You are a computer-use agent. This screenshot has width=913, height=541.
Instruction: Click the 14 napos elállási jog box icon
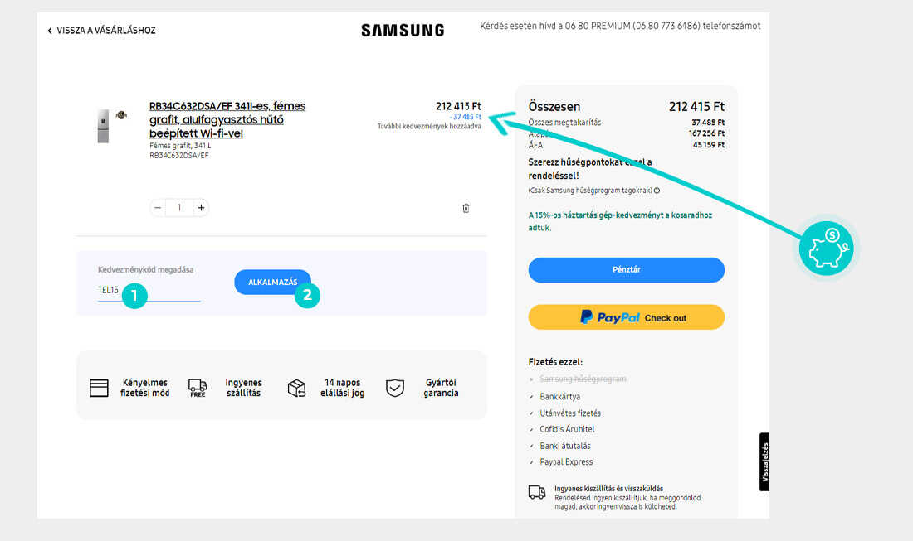click(297, 388)
